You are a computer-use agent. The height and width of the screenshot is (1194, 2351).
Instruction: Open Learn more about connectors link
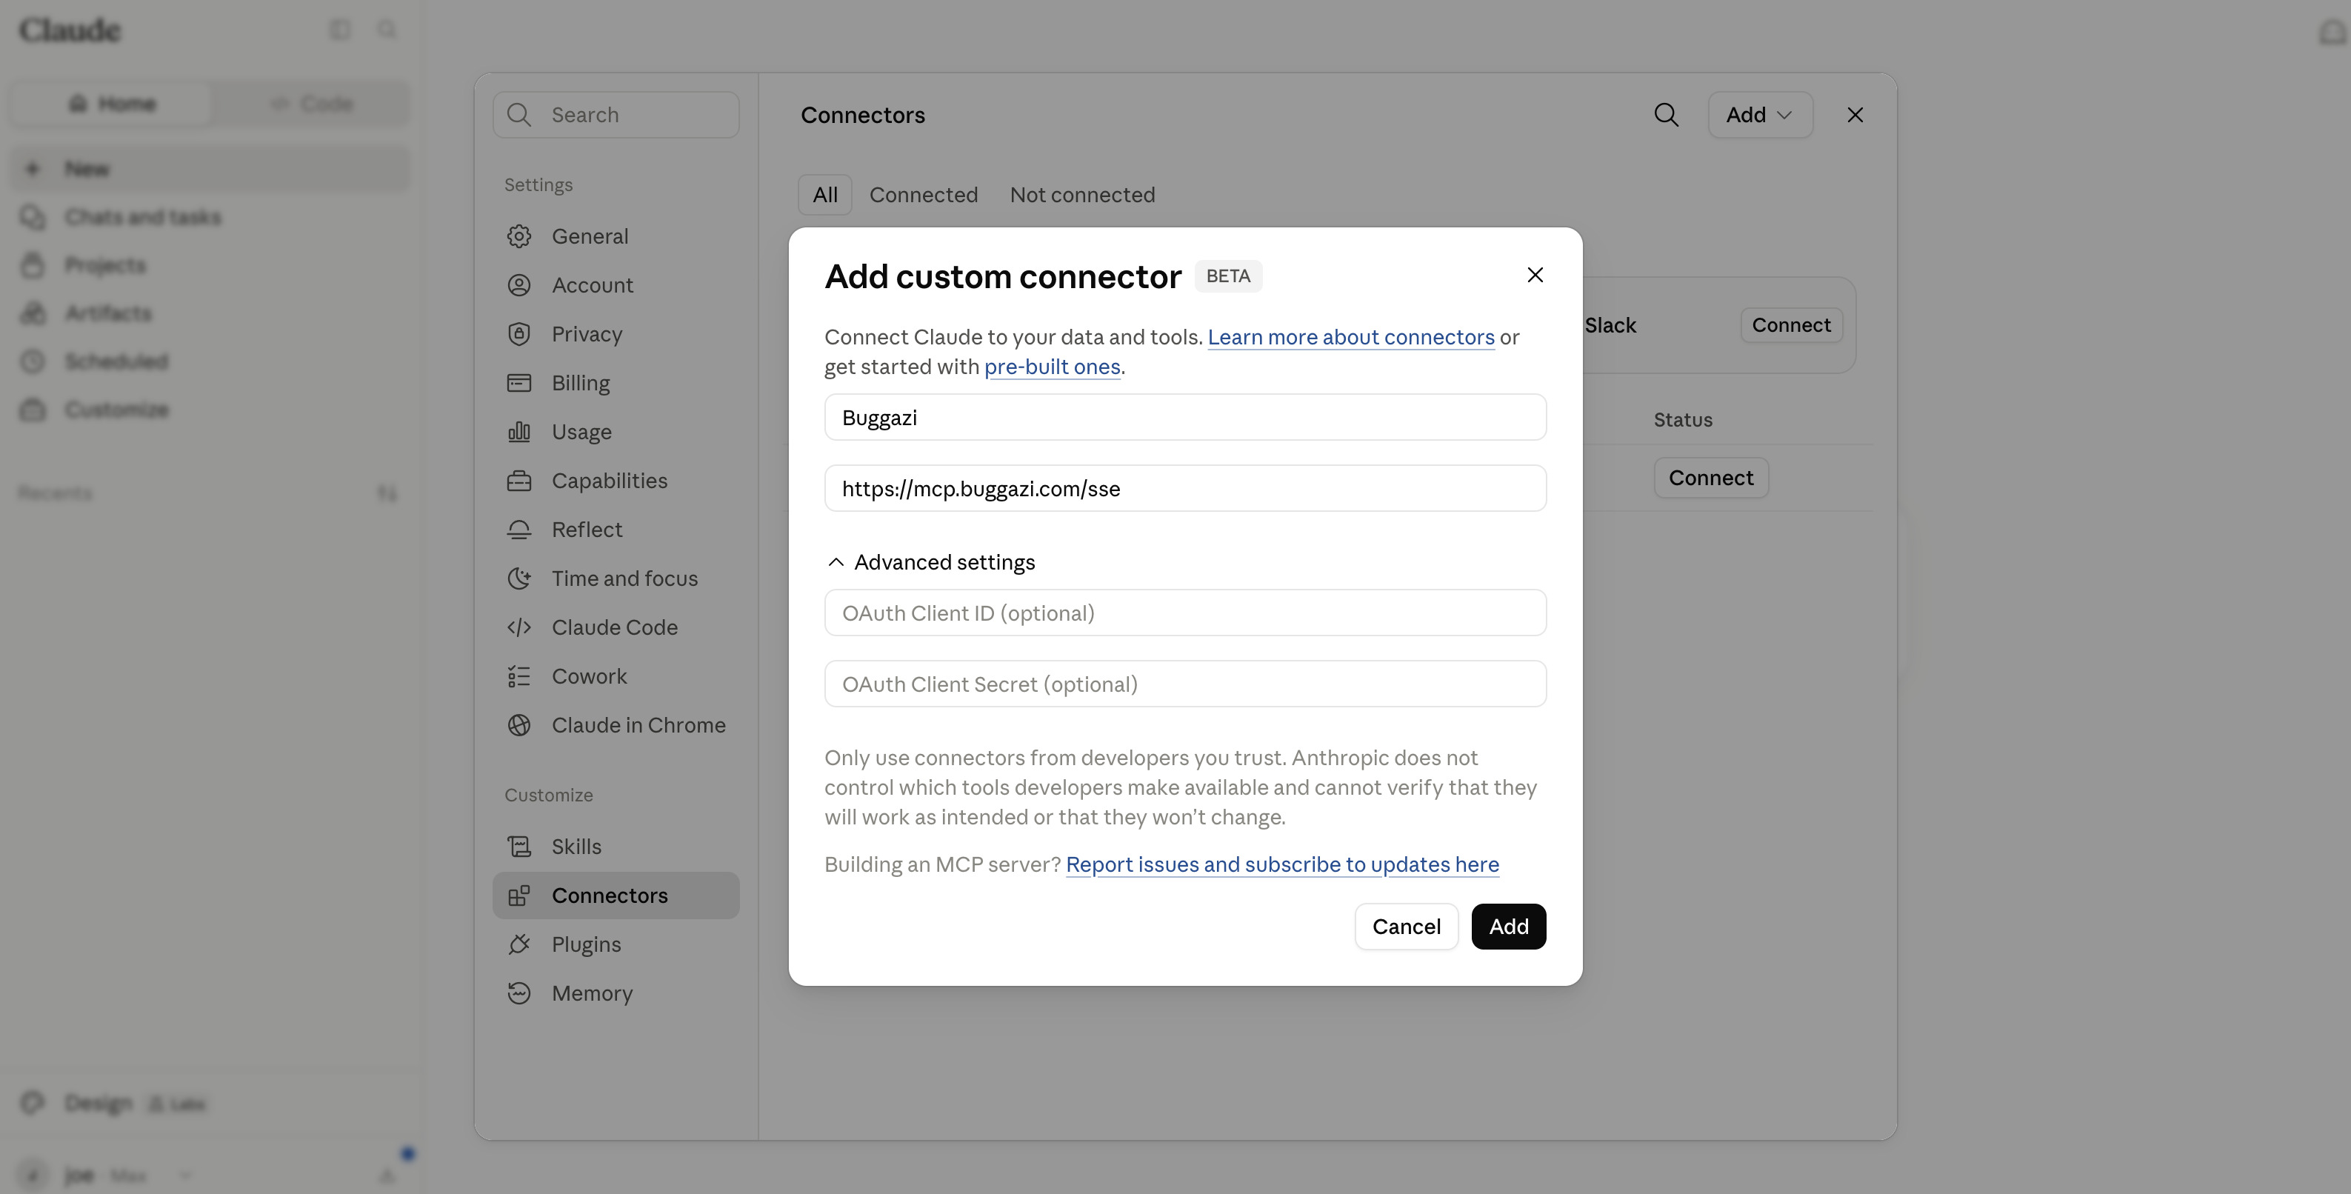click(1351, 337)
